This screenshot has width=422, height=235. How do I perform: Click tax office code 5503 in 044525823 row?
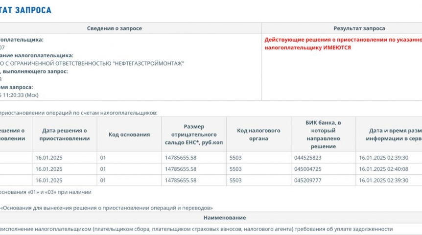coord(235,158)
